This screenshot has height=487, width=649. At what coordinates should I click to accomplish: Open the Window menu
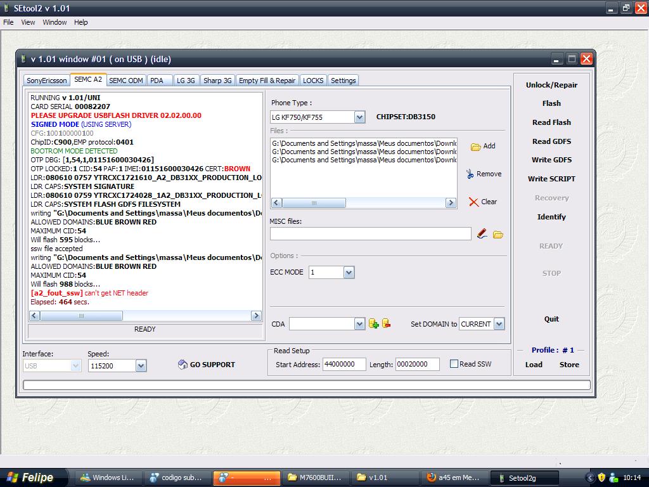point(55,22)
